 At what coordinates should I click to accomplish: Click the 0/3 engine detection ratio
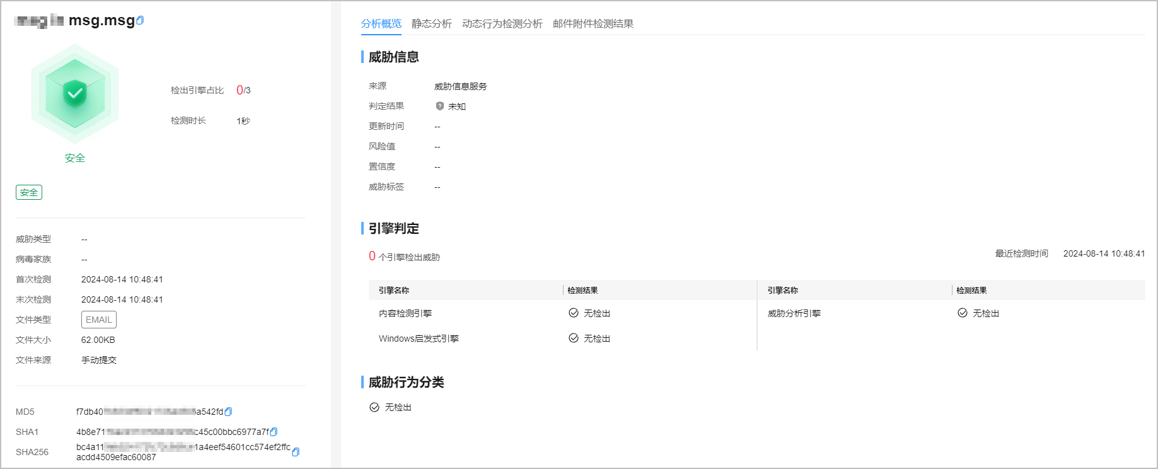(243, 90)
